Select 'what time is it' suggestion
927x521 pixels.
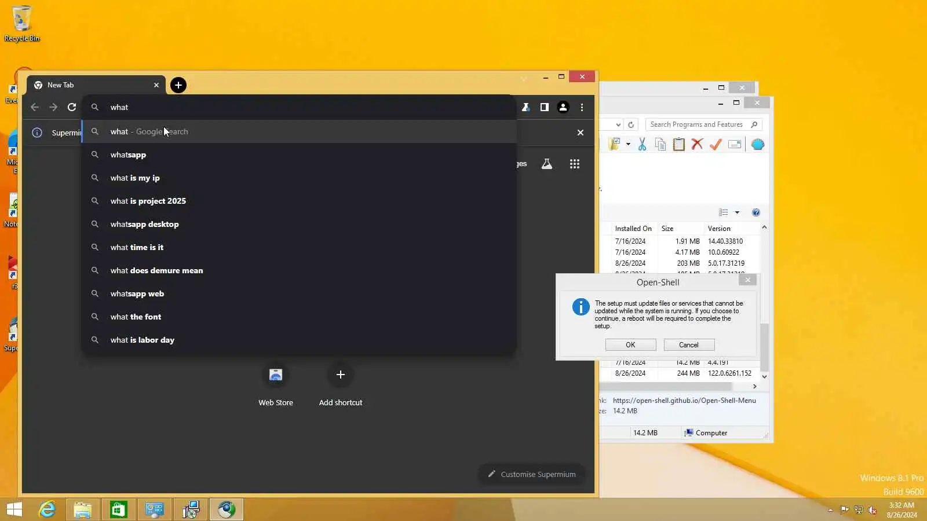click(298, 247)
